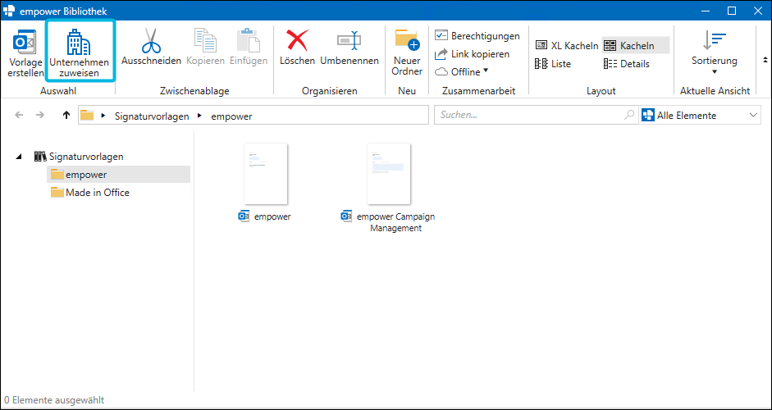772x410 pixels.
Task: Select empower Campaign Management template thumbnail
Action: click(389, 174)
